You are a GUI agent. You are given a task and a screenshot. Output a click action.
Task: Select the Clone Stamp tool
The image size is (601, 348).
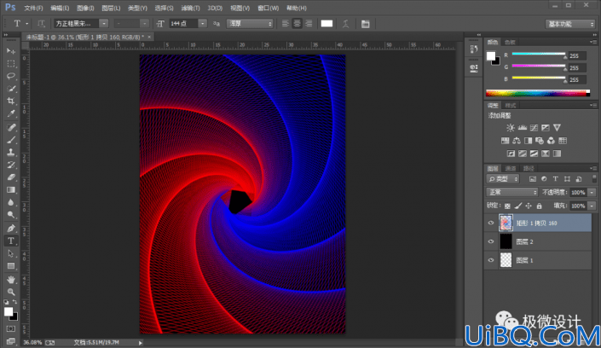(11, 153)
